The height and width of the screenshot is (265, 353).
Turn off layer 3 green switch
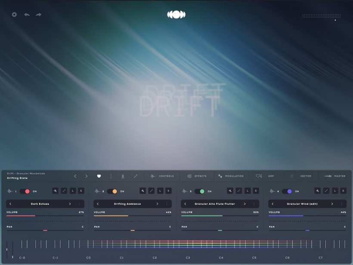199,191
